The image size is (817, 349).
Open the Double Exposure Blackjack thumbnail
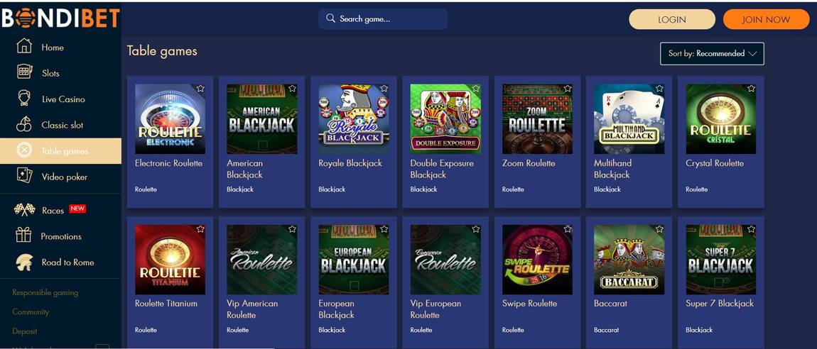coord(445,119)
